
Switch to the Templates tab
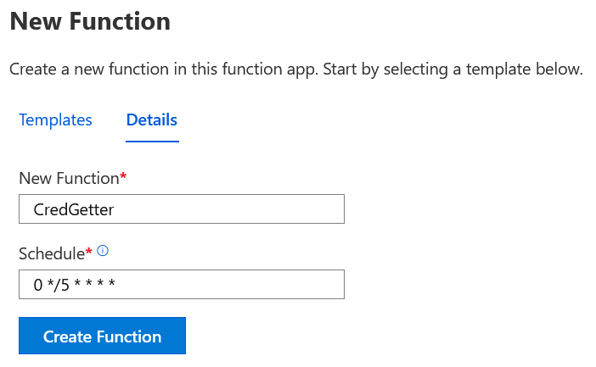(55, 120)
